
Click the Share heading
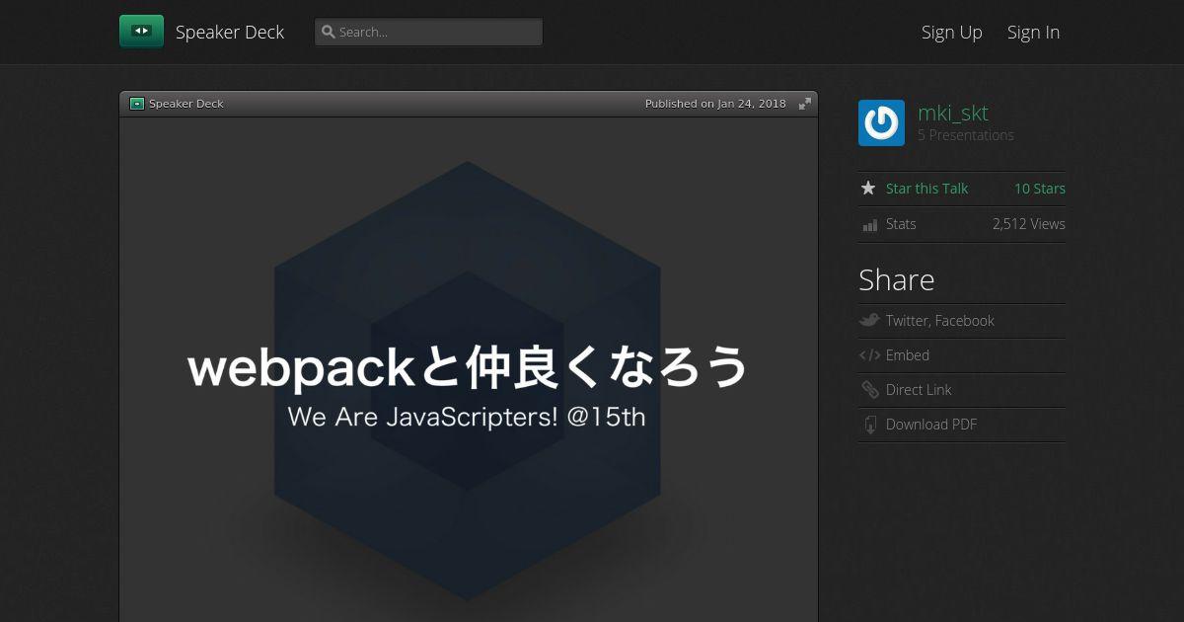click(896, 280)
